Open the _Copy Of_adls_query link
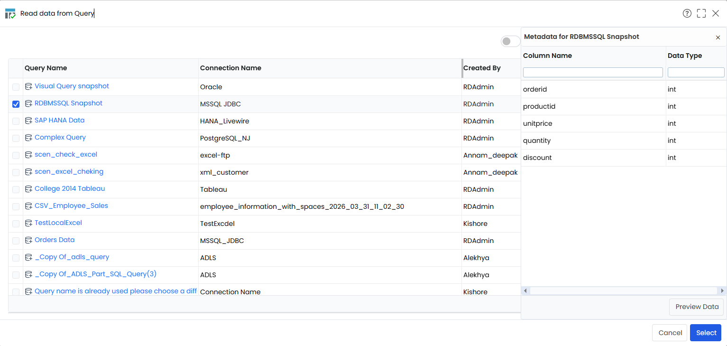727x346 pixels. point(72,257)
